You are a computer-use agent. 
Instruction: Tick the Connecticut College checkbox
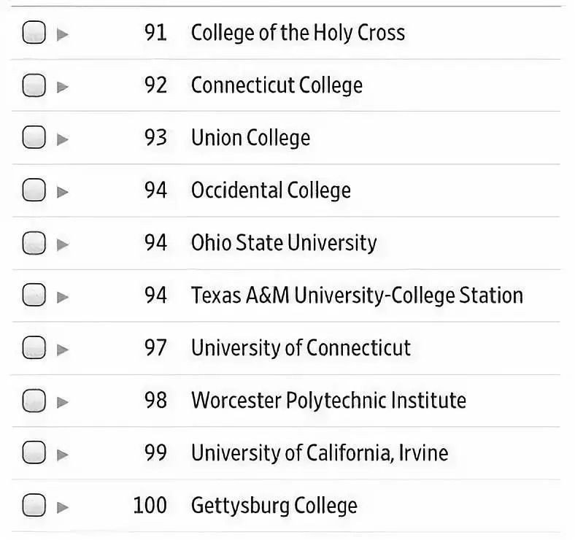coord(34,85)
